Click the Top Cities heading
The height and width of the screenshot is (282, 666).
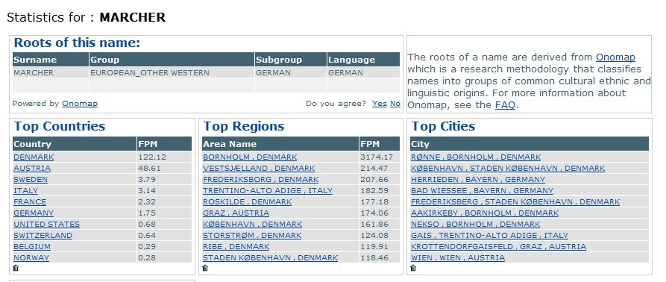point(443,126)
